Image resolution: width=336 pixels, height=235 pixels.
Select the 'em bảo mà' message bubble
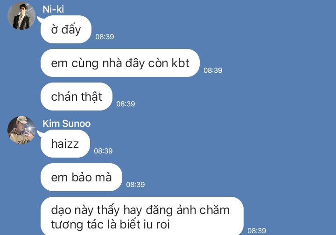[81, 177]
